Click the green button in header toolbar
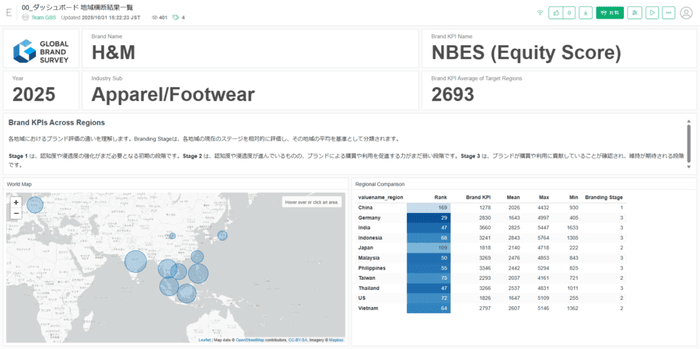Viewport: 700px width, 349px height. pyautogui.click(x=610, y=13)
